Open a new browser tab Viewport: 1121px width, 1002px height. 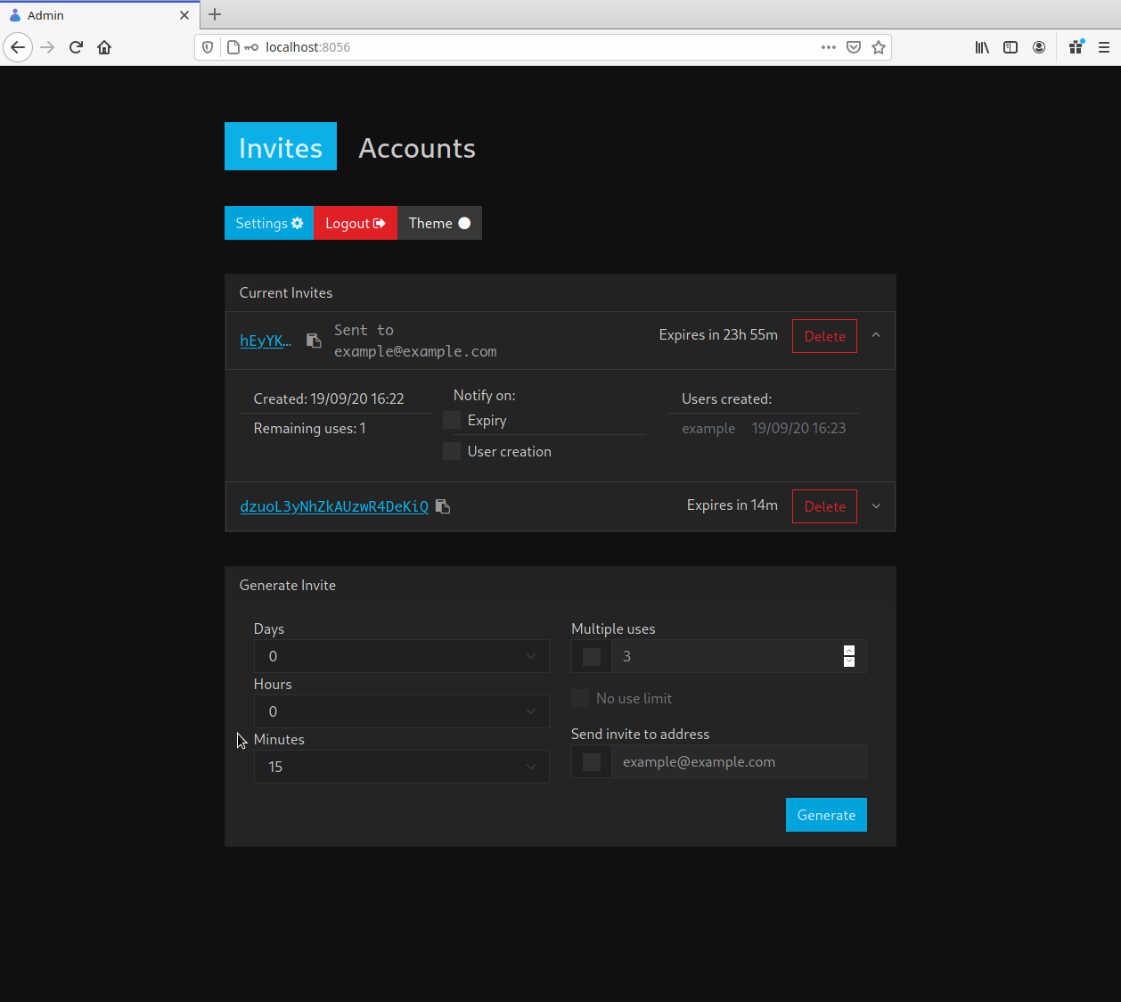(x=215, y=14)
